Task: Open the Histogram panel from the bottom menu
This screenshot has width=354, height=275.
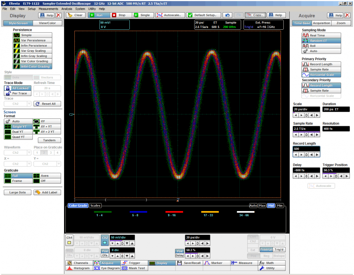Action: click(79, 268)
